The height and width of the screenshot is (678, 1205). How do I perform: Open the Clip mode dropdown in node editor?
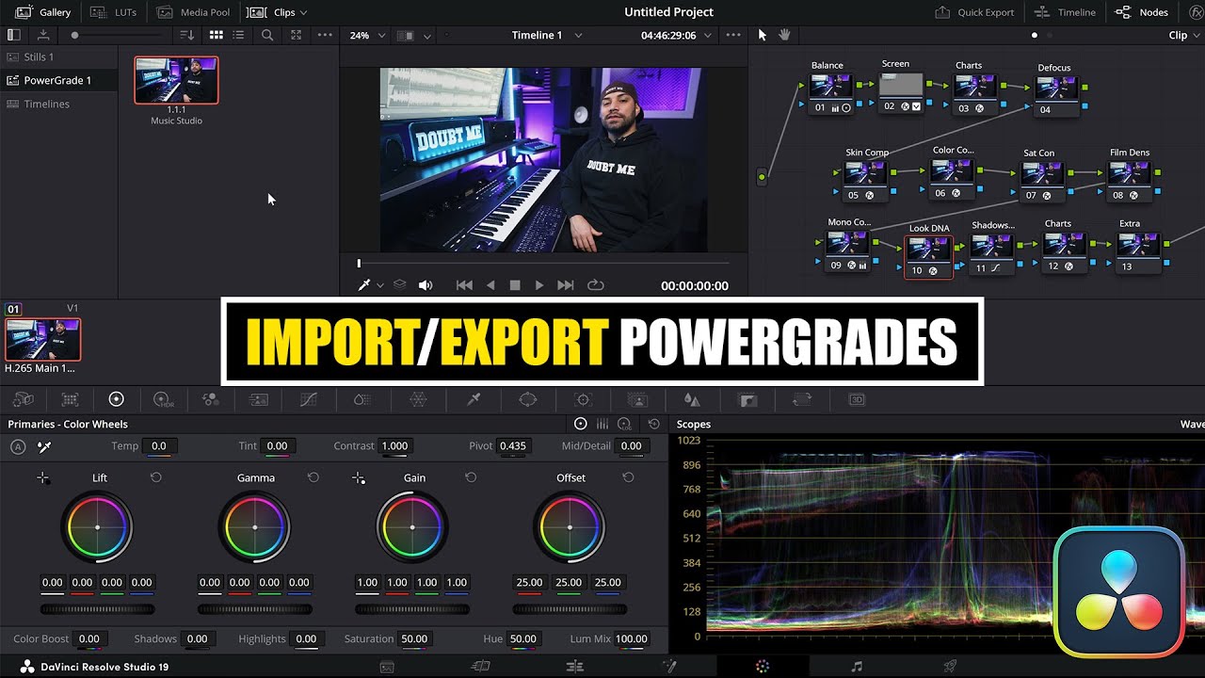[1184, 35]
